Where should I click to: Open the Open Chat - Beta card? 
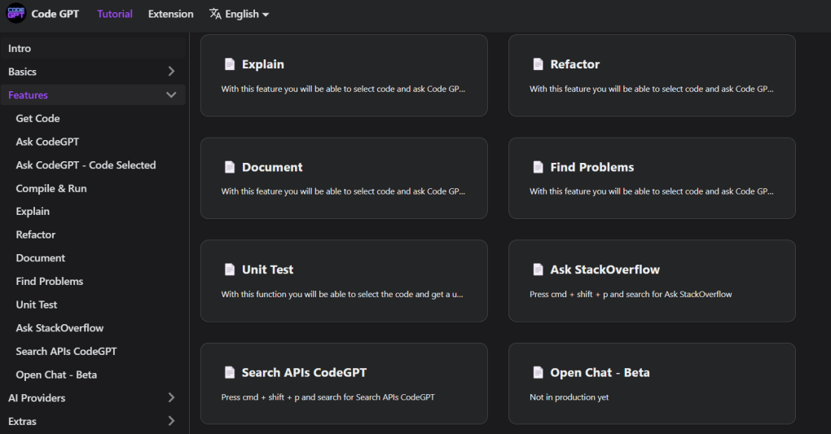click(x=652, y=383)
